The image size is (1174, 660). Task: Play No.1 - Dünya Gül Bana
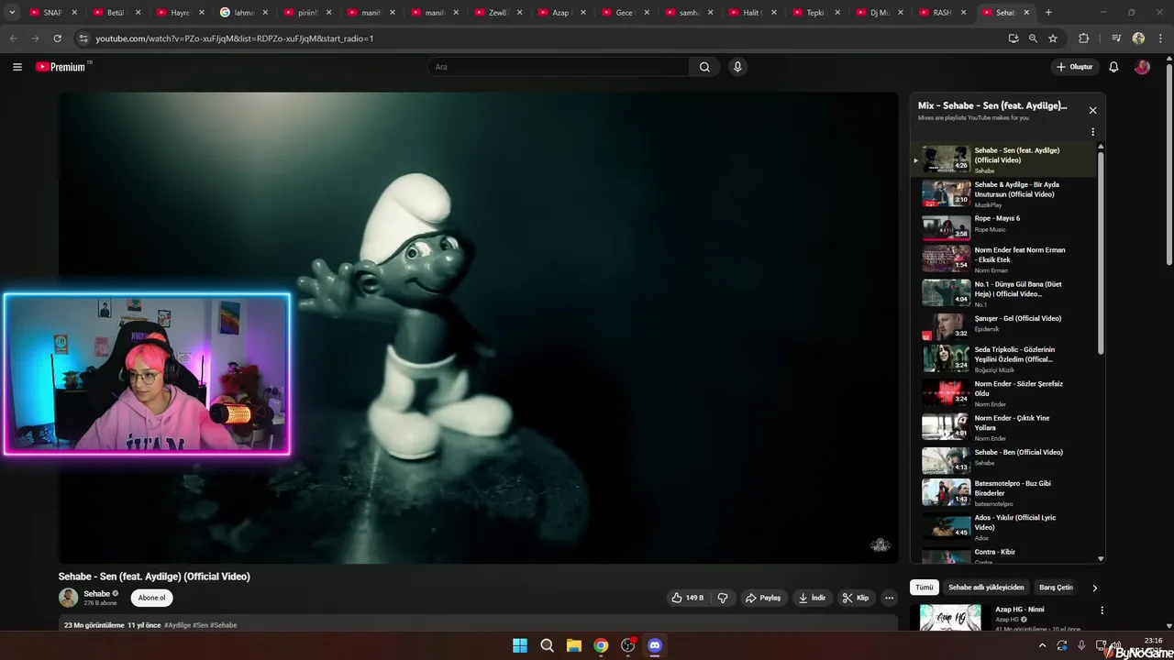pyautogui.click(x=1004, y=293)
